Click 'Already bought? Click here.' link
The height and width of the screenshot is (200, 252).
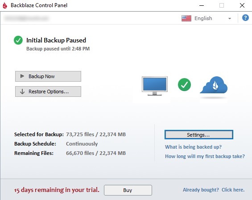coord(214,190)
